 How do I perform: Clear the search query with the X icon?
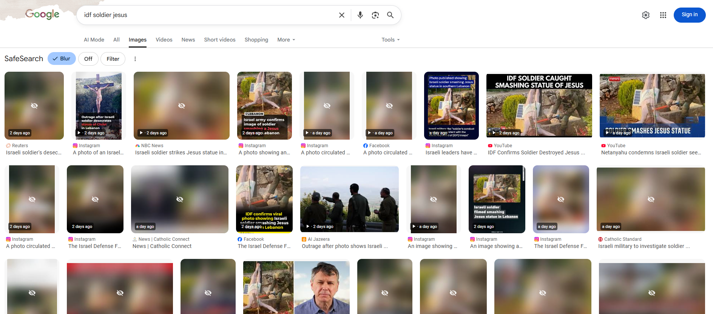click(x=342, y=15)
